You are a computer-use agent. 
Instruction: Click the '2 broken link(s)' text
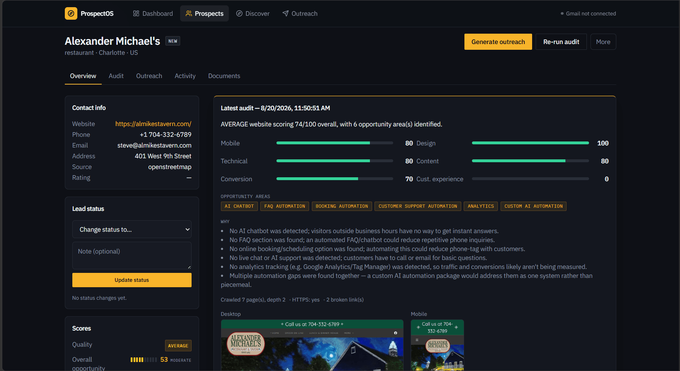point(345,300)
